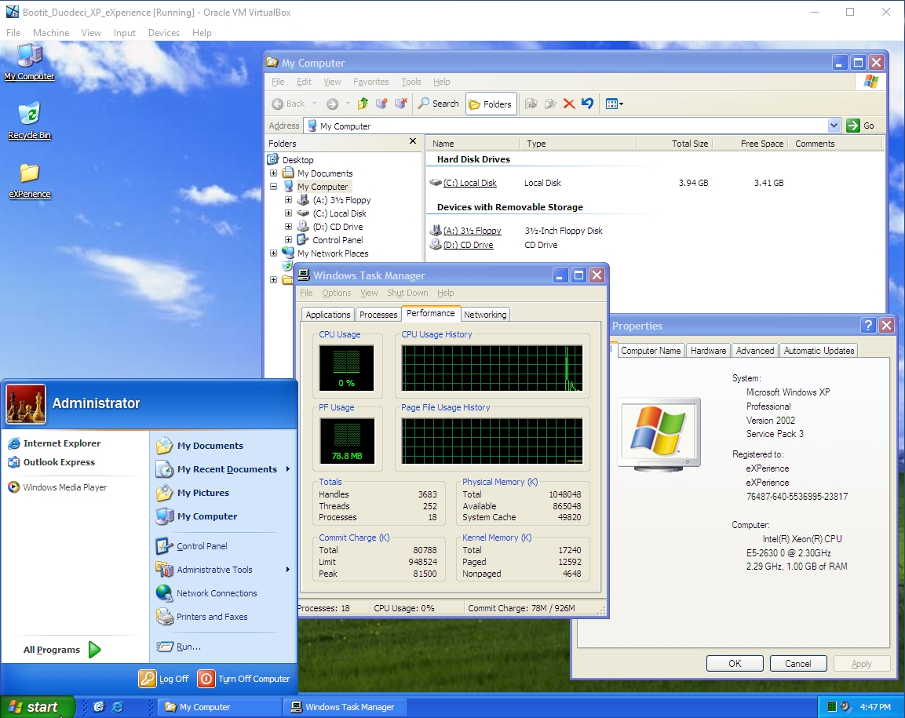Click the Recycle Bin desktop icon
This screenshot has height=718, width=905.
coord(30,120)
